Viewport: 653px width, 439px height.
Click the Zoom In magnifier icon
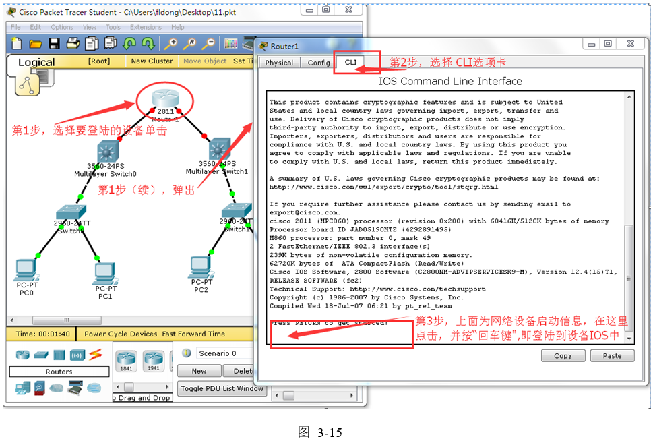click(x=171, y=44)
